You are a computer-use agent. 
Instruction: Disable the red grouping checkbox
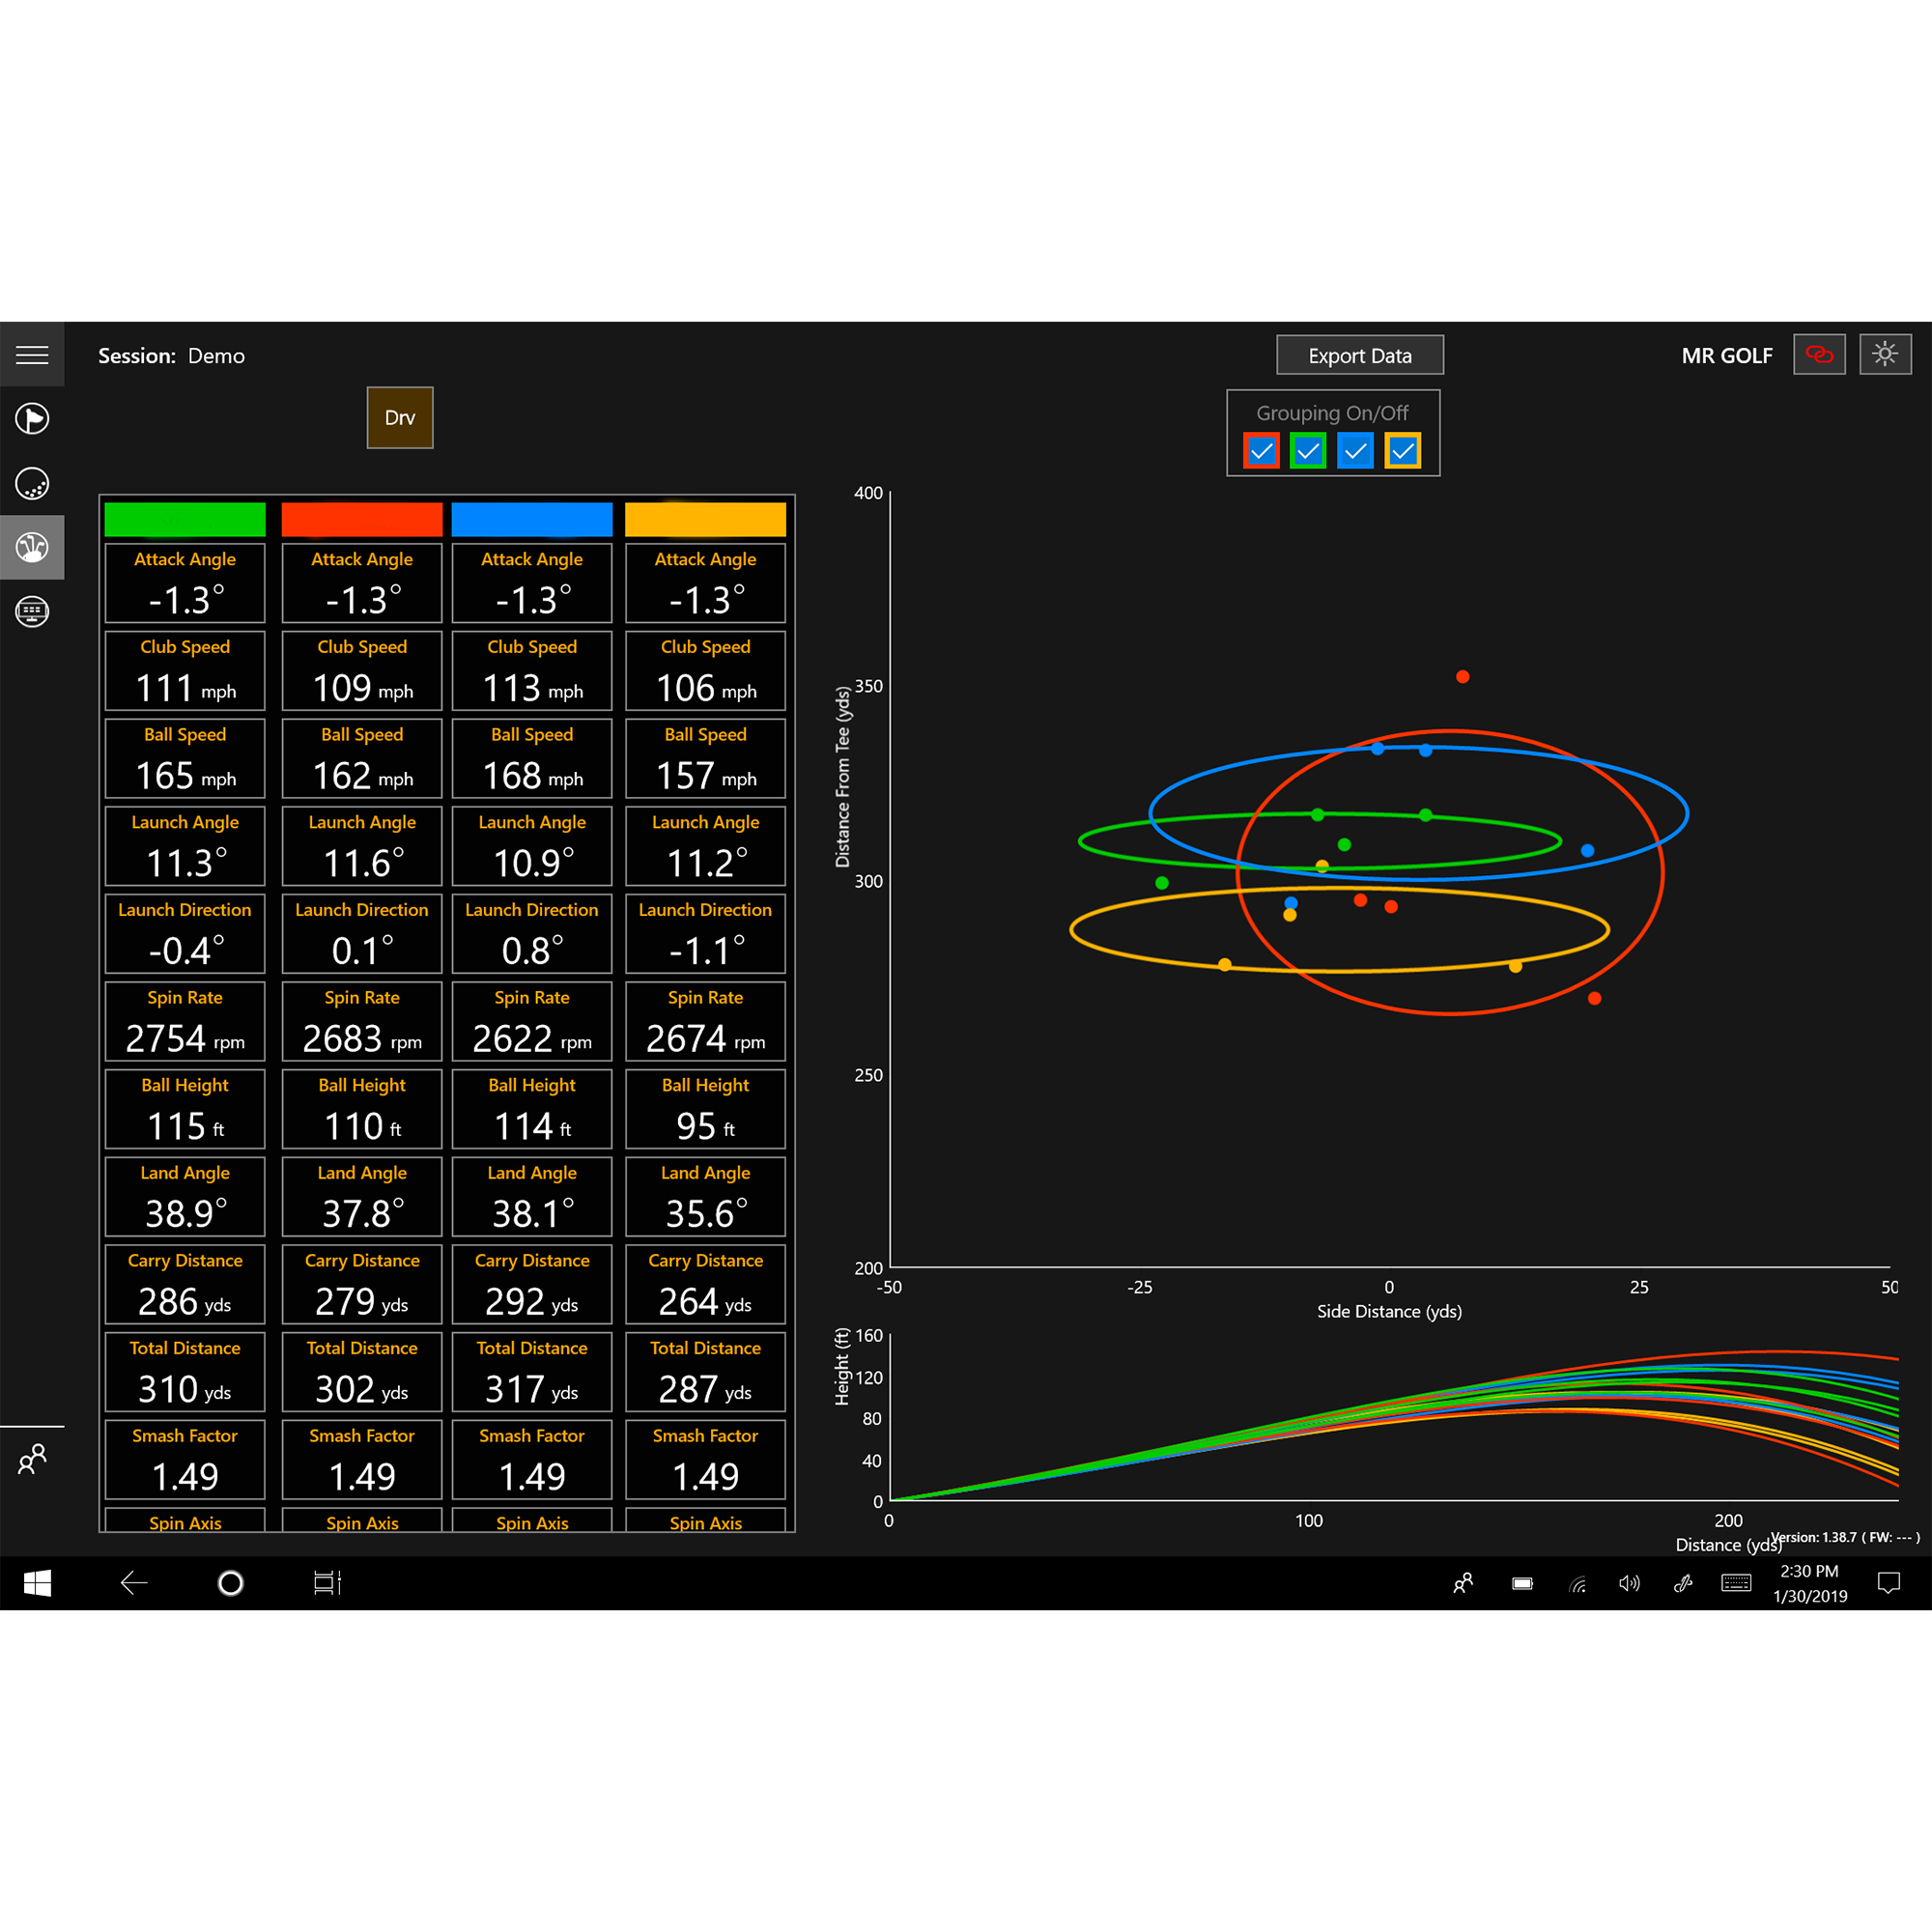1261,450
